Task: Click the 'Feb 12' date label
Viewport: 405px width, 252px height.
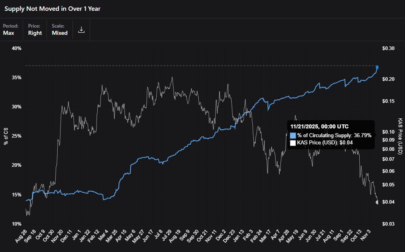Action: [93, 236]
